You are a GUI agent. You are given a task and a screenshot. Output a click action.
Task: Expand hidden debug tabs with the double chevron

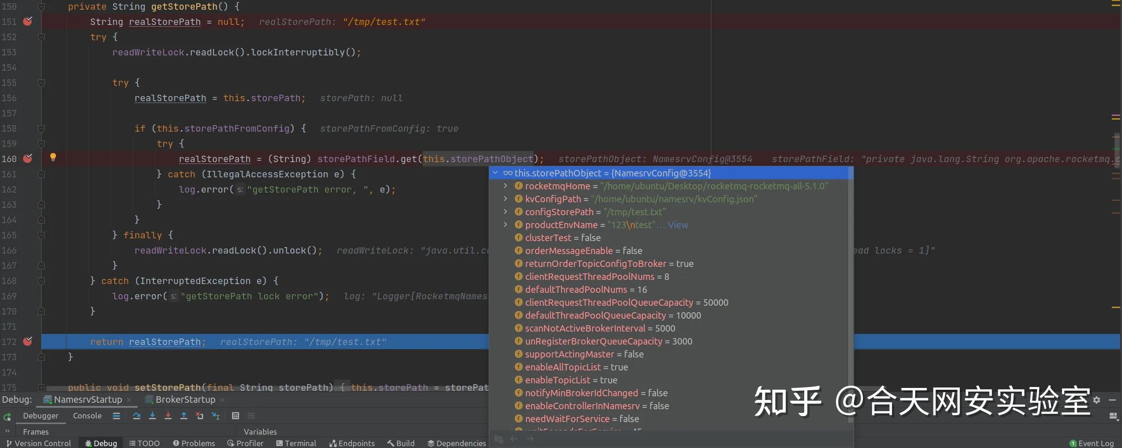point(7,431)
